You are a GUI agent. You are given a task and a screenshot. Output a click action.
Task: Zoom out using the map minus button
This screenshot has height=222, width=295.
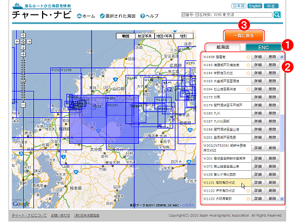(x=23, y=105)
